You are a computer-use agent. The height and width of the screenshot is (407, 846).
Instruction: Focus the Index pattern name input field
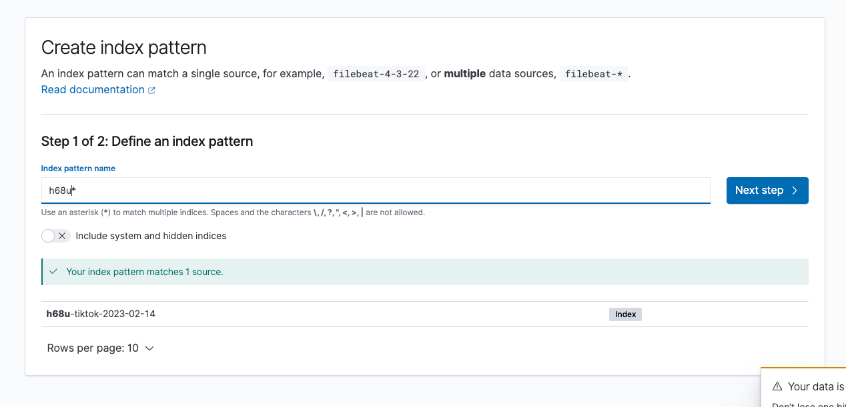click(376, 191)
